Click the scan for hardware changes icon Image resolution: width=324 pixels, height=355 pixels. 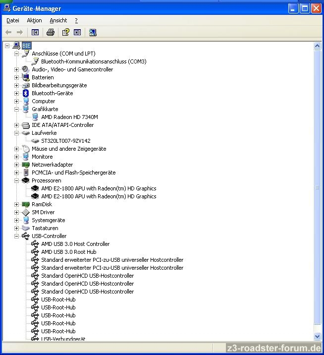pyautogui.click(x=93, y=32)
